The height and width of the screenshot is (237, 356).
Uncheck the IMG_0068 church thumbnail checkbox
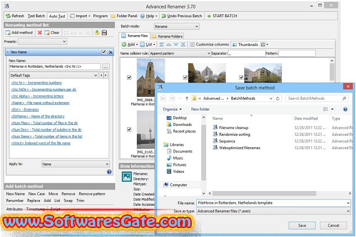pyautogui.click(x=129, y=78)
